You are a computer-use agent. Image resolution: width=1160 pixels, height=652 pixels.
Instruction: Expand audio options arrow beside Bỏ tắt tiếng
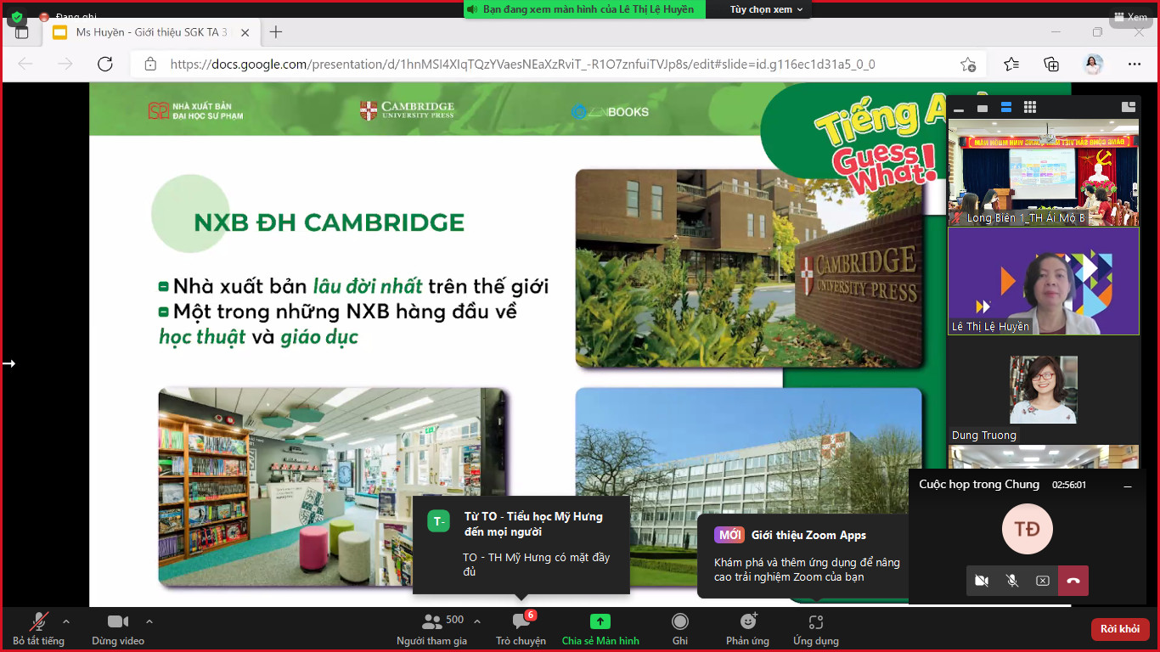click(x=66, y=621)
